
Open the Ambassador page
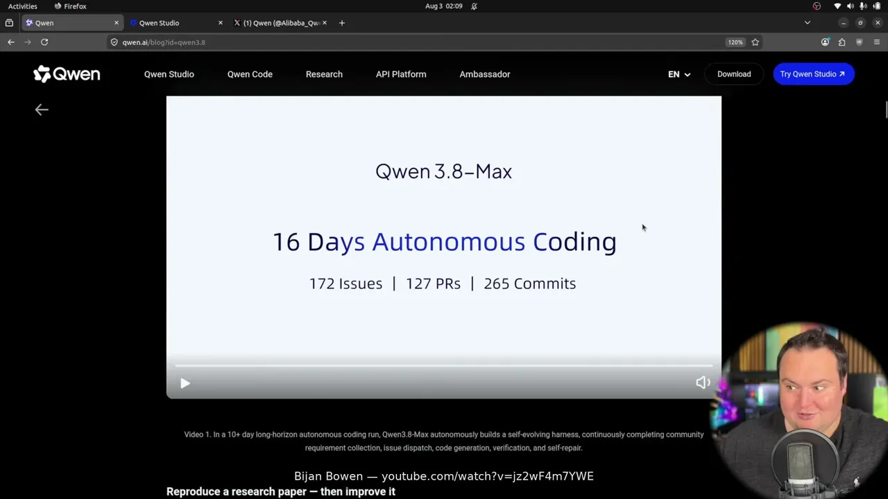click(x=485, y=74)
